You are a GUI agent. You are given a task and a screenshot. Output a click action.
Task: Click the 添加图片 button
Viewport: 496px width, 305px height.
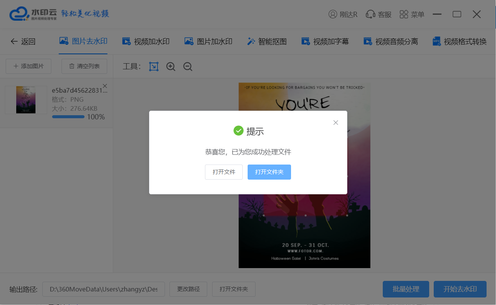pyautogui.click(x=29, y=66)
